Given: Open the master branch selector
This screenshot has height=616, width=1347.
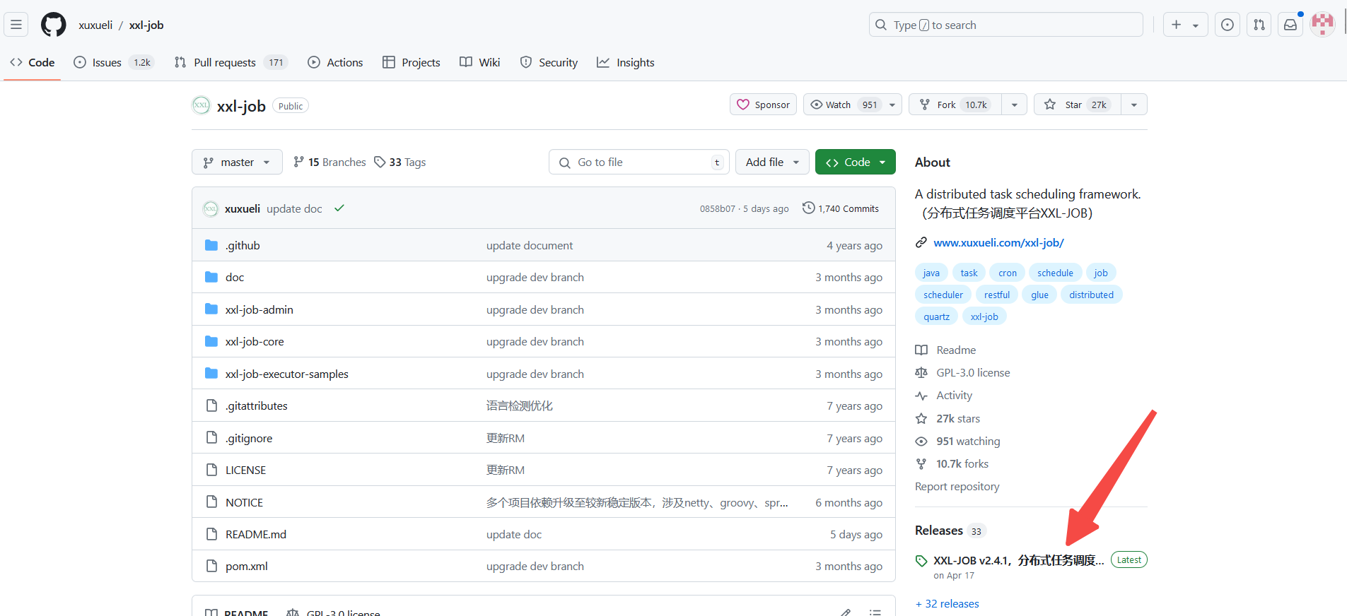Looking at the screenshot, I should click(x=237, y=162).
